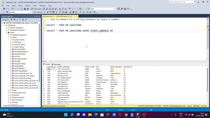The height and width of the screenshot is (118, 210).
Task: Open the File menu
Action: 3,6
